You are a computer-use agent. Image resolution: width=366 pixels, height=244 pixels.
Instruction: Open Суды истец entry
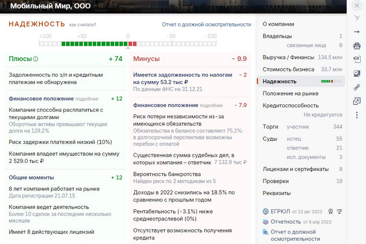pyautogui.click(x=294, y=139)
